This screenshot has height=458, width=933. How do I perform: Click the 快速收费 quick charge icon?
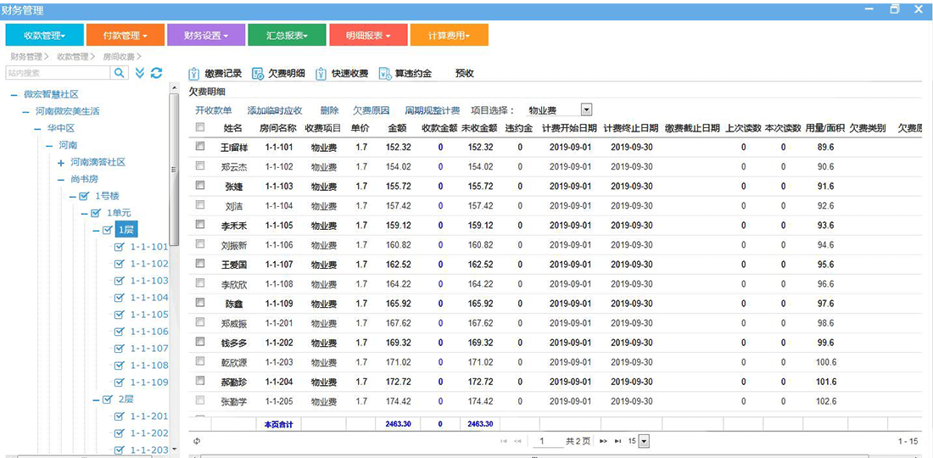point(321,74)
